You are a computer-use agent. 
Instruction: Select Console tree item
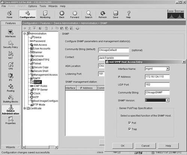tap(39, 56)
